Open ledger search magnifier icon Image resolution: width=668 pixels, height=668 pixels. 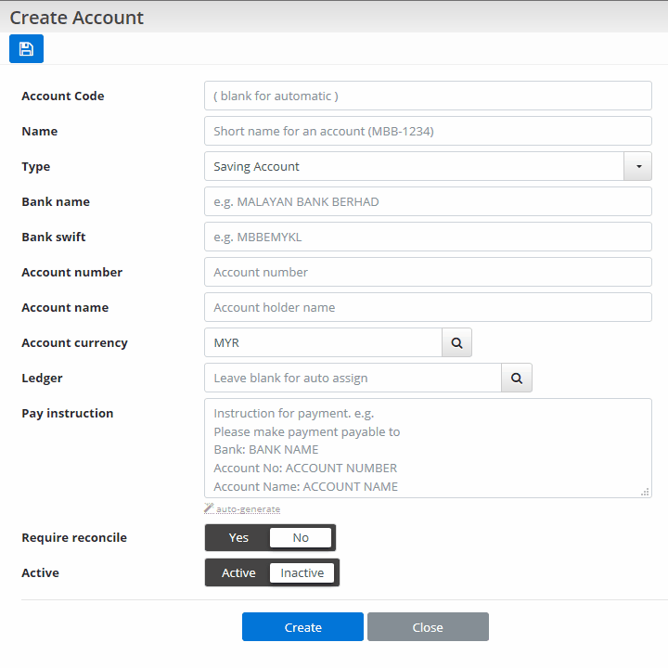(x=517, y=378)
